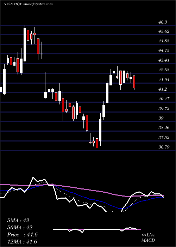Click the 37.53 price axis label
Screen dimensions: 176x247
pos(164,138)
